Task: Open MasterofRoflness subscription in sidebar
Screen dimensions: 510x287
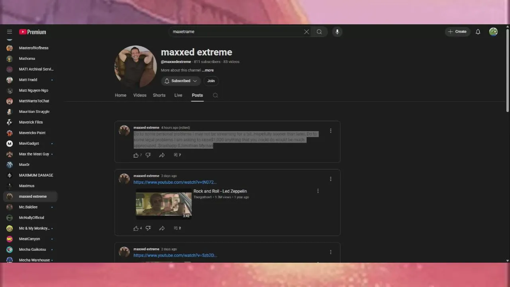Action: point(30,48)
